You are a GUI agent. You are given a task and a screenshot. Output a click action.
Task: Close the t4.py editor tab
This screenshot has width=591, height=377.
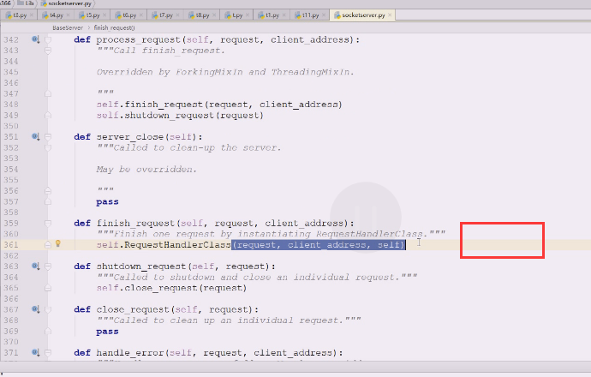click(x=68, y=15)
